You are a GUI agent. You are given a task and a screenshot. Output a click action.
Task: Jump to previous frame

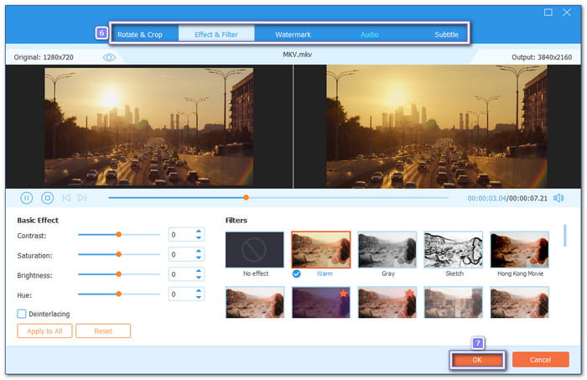66,198
